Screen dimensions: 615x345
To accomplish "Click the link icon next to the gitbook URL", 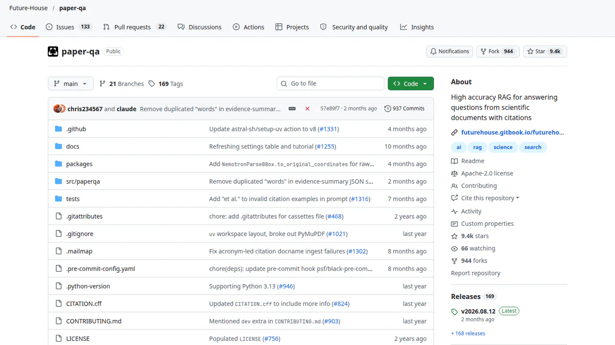I will 454,132.
